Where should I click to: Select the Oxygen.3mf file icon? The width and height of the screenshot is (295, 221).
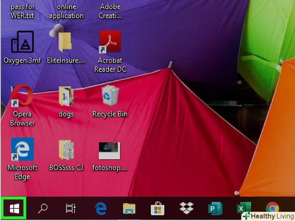point(22,42)
